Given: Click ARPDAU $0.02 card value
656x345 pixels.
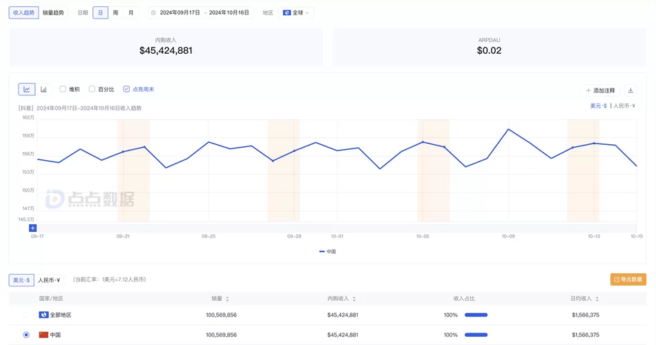Looking at the screenshot, I should click(x=489, y=50).
